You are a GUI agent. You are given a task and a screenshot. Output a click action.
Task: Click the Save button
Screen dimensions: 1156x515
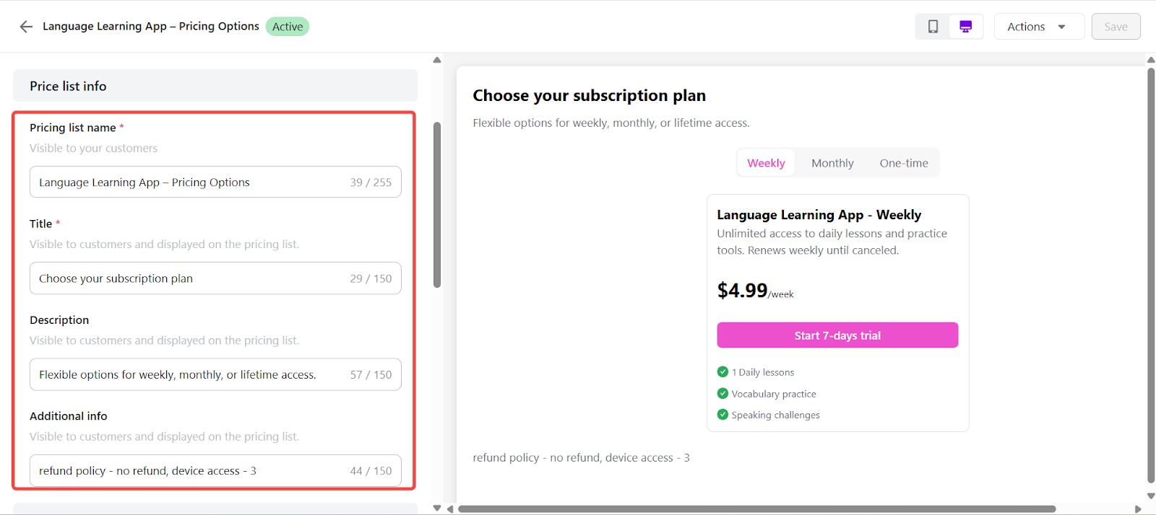click(1116, 27)
